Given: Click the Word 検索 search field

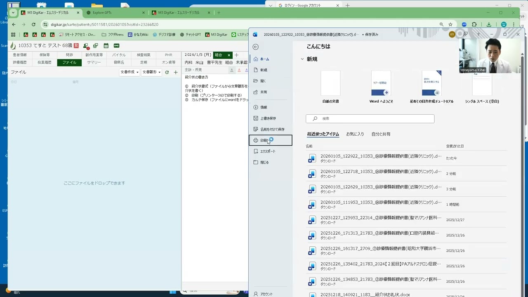Looking at the screenshot, I should (370, 118).
